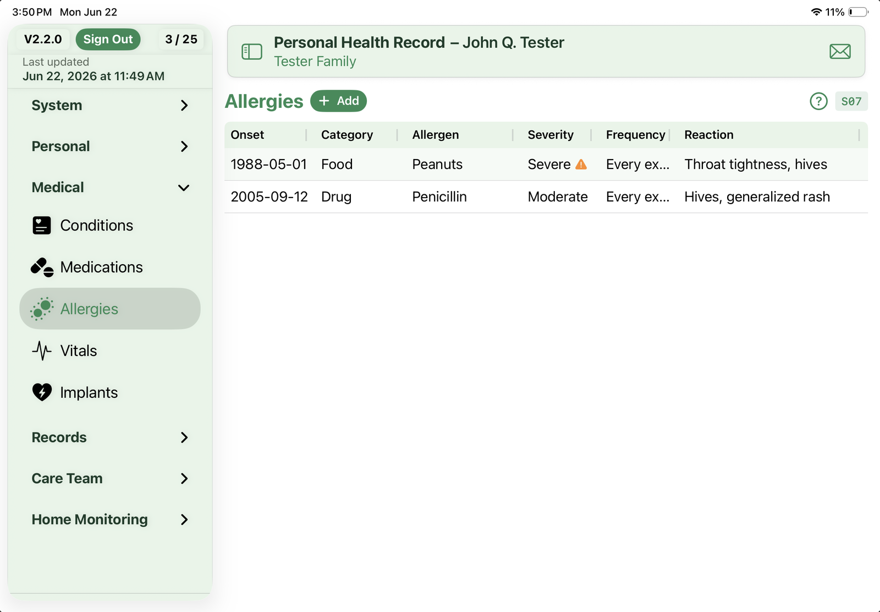Sort by the Allergen column header

coord(436,135)
